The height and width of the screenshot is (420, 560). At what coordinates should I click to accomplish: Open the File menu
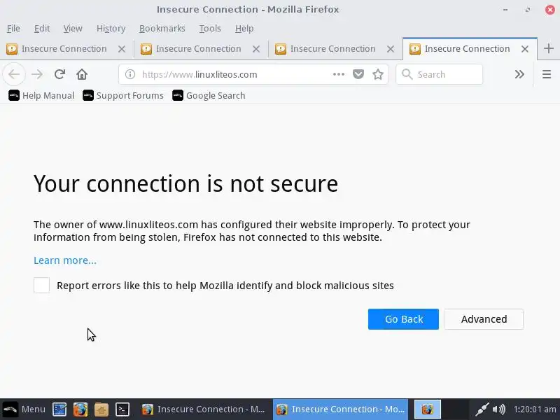pos(13,28)
